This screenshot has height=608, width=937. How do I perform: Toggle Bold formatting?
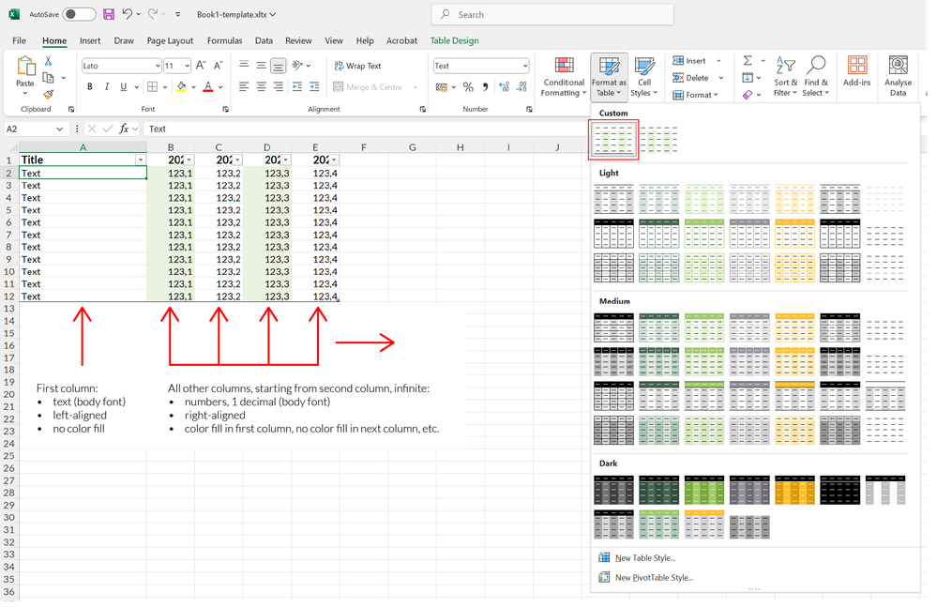click(90, 86)
